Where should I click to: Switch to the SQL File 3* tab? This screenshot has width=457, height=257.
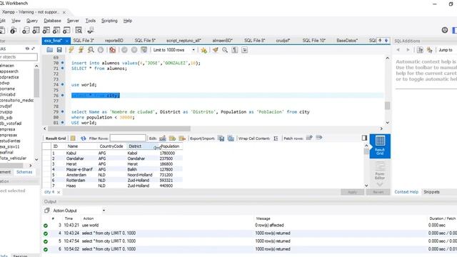[x=84, y=41]
